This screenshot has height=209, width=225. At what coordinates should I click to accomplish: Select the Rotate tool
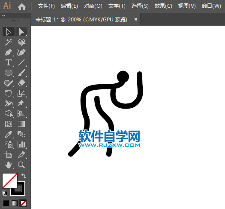click(x=9, y=93)
